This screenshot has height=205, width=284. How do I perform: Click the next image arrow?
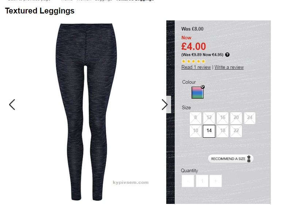(164, 105)
